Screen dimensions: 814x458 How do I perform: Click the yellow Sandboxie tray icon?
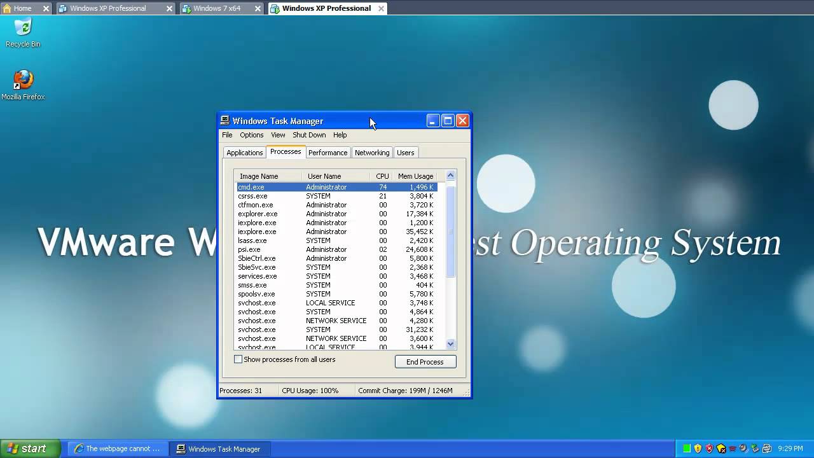click(721, 448)
